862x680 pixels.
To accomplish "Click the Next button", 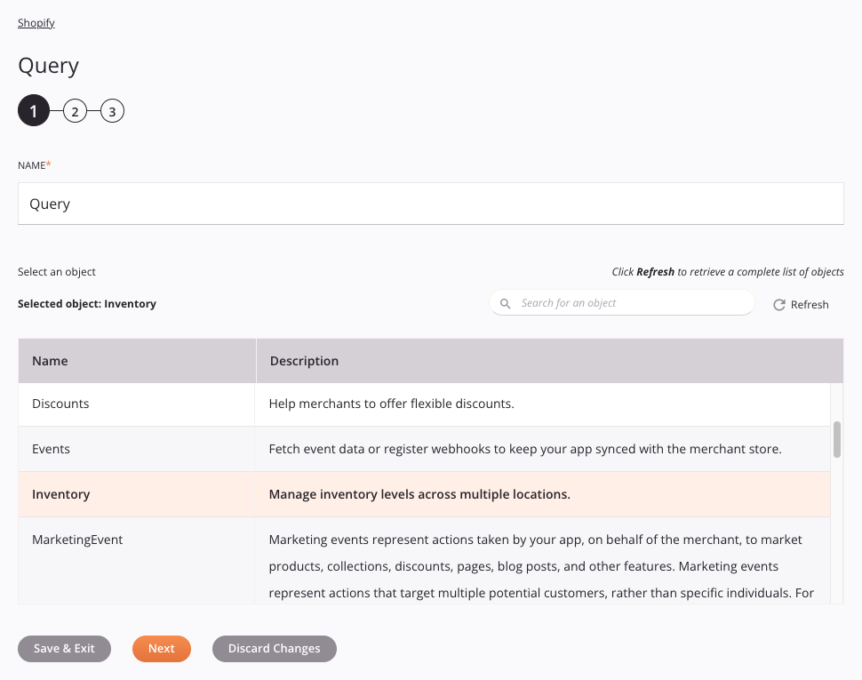I will pos(161,649).
